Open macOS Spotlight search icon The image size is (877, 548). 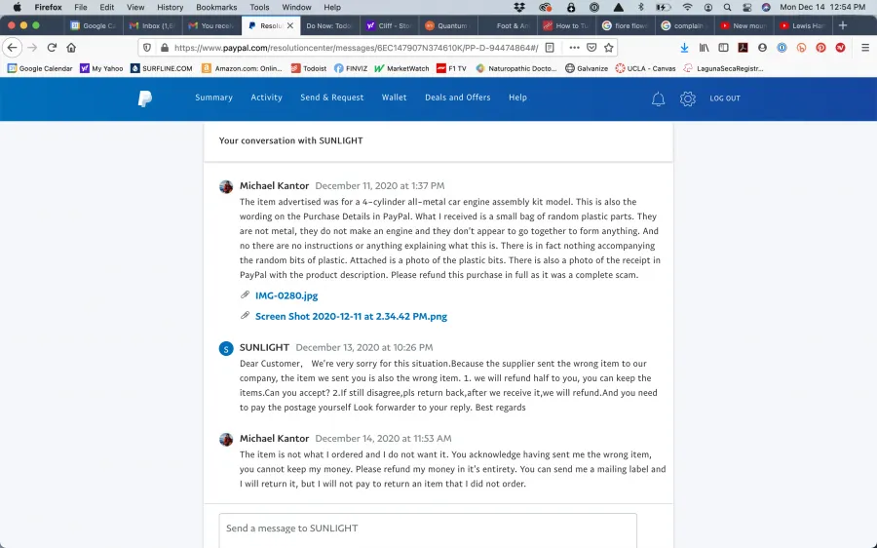[727, 7]
